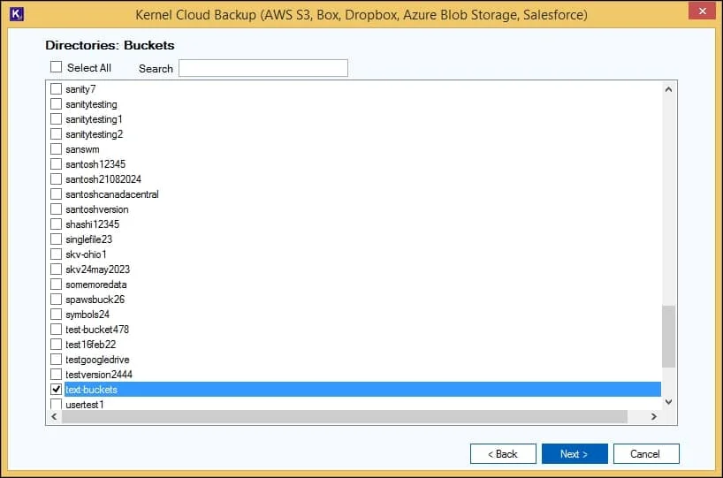Click the spawsbuck26 bucket name
The width and height of the screenshot is (723, 478).
pyautogui.click(x=95, y=300)
